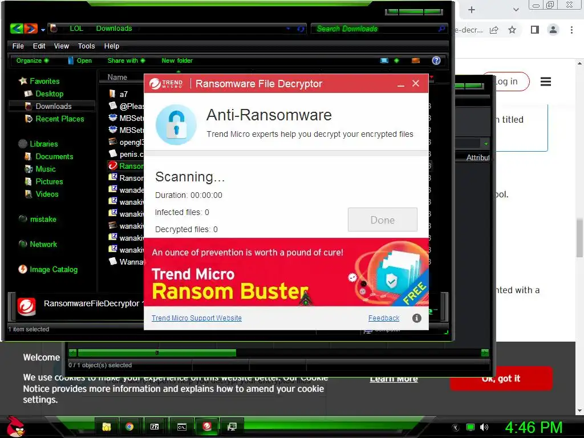Bookmark this page with the star icon
This screenshot has width=584, height=438.
512,30
